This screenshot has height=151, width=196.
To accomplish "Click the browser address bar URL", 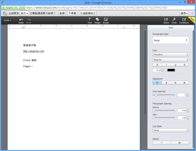I will pyautogui.click(x=96, y=8).
